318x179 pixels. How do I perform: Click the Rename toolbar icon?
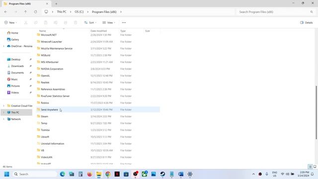(x=56, y=22)
